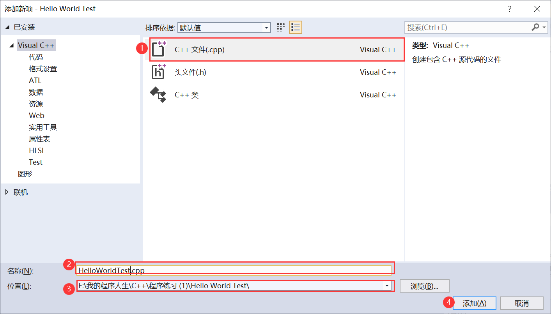551x314 pixels.
Task: Switch to medium icons grid view
Action: (x=280, y=27)
